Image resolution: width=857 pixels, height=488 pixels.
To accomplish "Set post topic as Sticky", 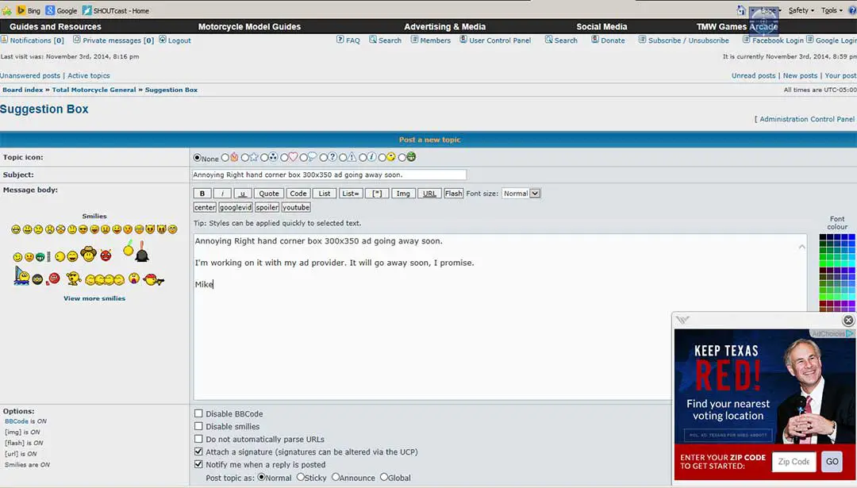I will [301, 477].
